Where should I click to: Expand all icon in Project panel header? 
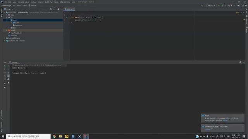click(54, 9)
